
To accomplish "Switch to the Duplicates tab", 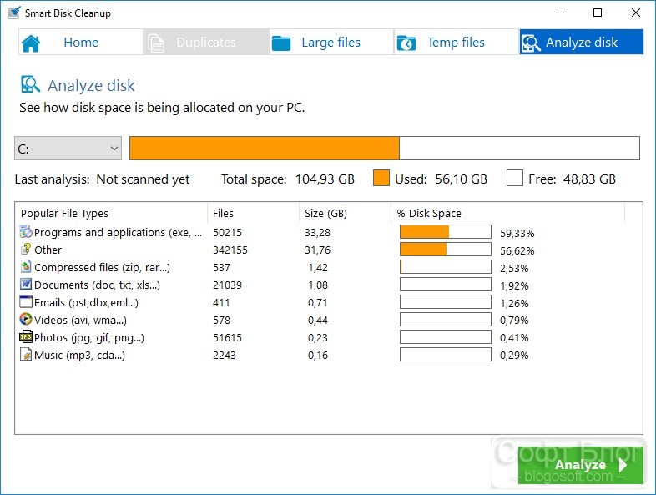I will click(206, 43).
